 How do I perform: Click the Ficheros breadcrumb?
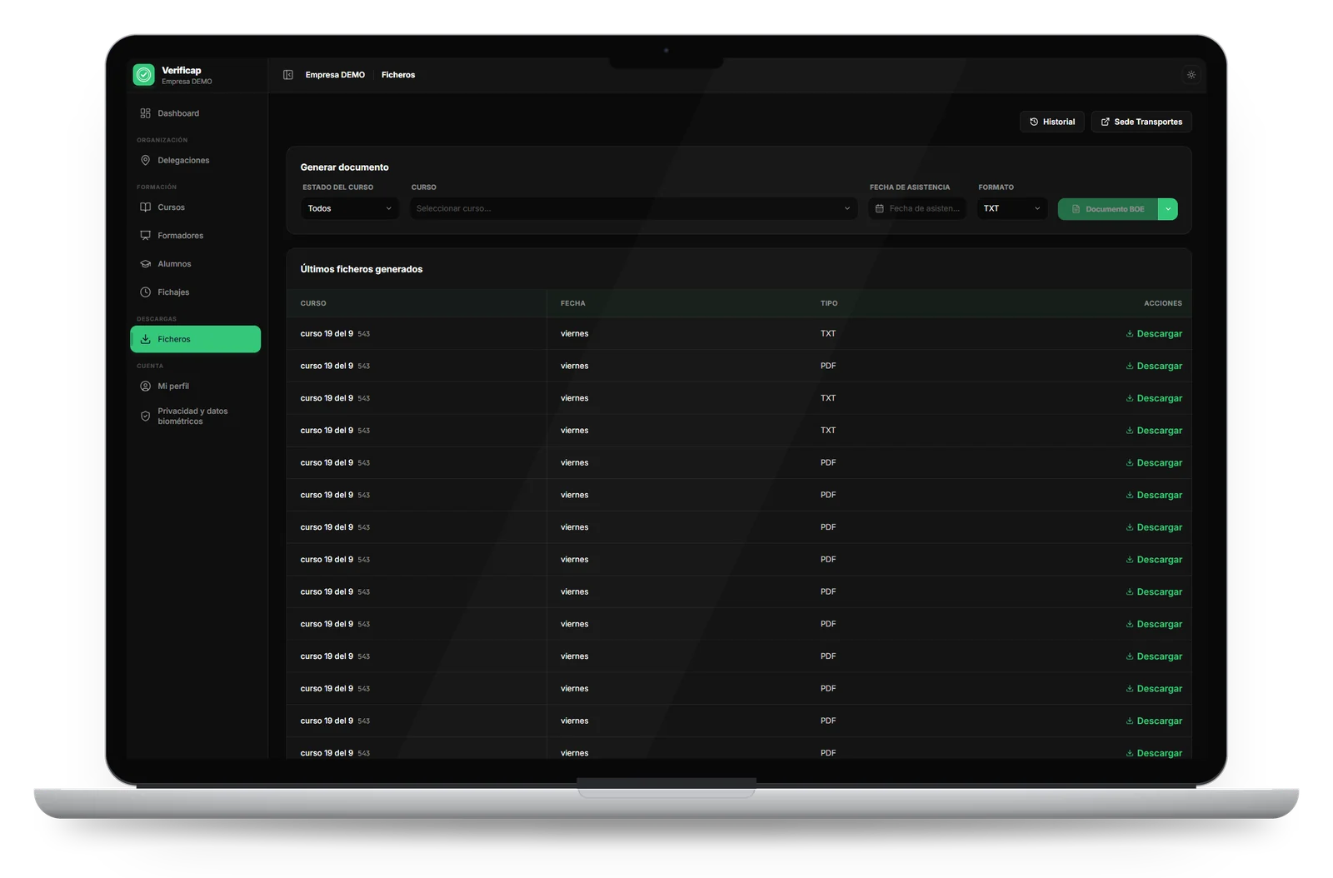point(398,75)
